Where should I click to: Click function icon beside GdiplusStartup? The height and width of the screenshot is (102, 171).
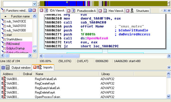(4, 48)
